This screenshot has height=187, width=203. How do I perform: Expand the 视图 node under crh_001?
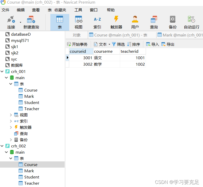(x=11, y=115)
